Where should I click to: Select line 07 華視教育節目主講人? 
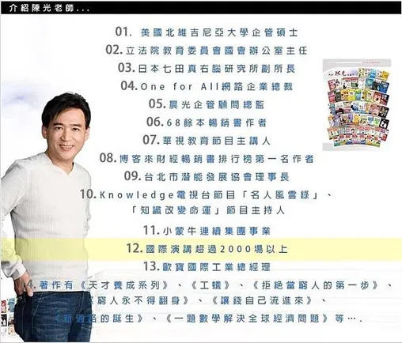[x=207, y=141]
